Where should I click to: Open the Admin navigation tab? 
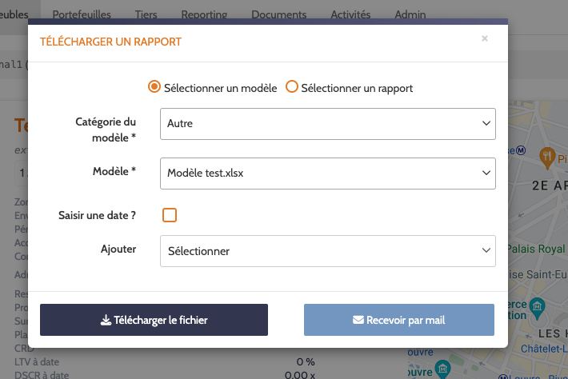click(x=410, y=14)
